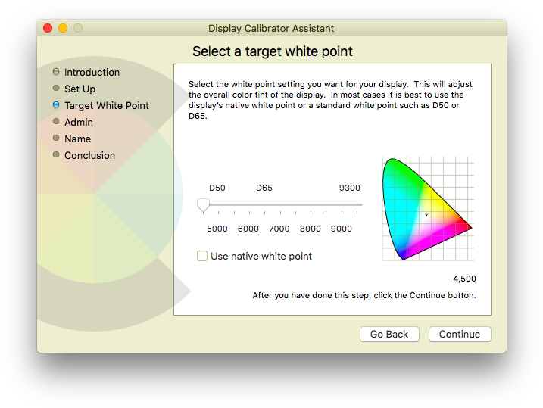
Task: Click the Admin step bullet icon
Action: [x=56, y=122]
